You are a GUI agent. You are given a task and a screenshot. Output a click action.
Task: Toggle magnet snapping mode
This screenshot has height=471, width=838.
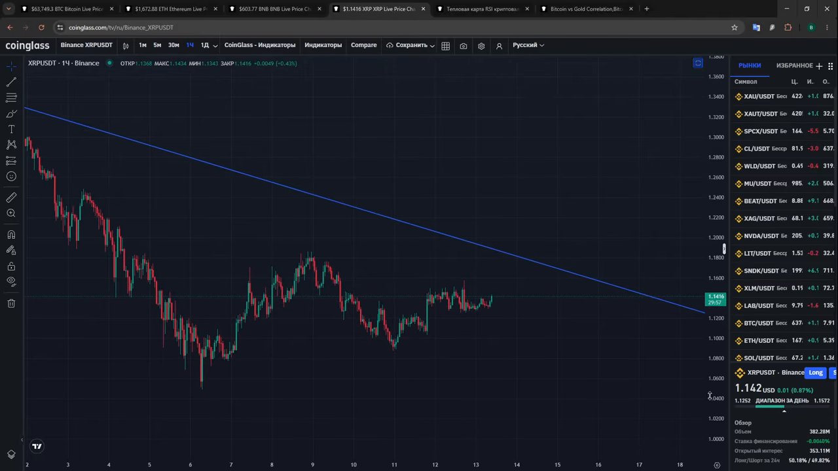coord(11,235)
